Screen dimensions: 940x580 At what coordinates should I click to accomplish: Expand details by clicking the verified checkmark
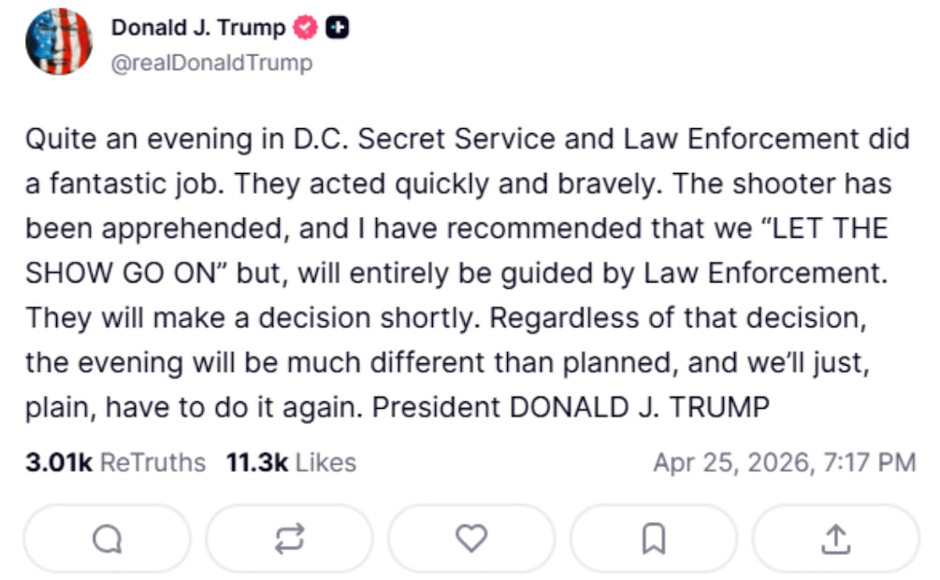pos(303,27)
